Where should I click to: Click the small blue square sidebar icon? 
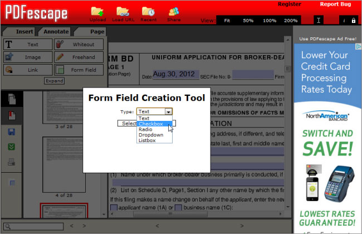[x=12, y=183]
